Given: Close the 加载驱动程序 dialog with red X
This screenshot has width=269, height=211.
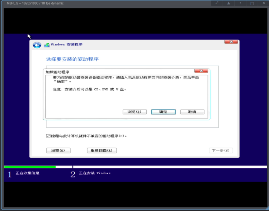Looking at the screenshot, I should [x=201, y=71].
